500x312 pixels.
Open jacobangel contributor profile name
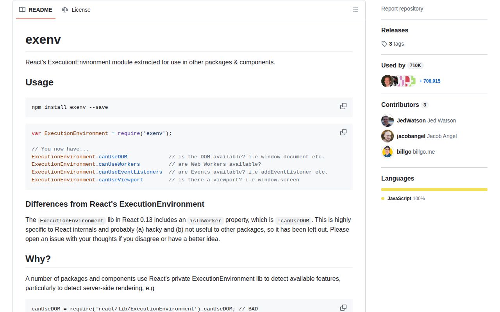[x=411, y=136]
